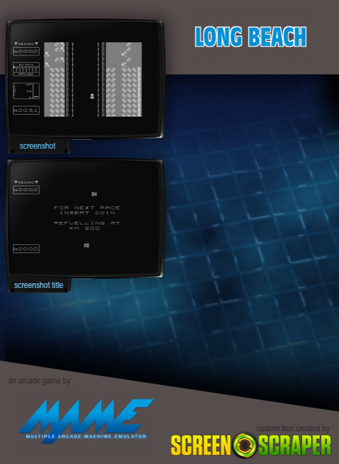Screen dimensions: 339x464
Task: Click bottom km counter in title screenshot
Action: 26,248
